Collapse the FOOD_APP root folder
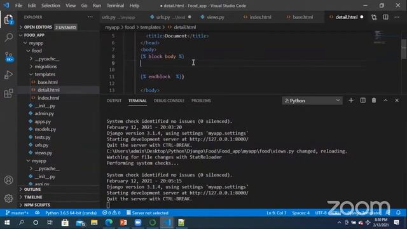 (x=34, y=35)
